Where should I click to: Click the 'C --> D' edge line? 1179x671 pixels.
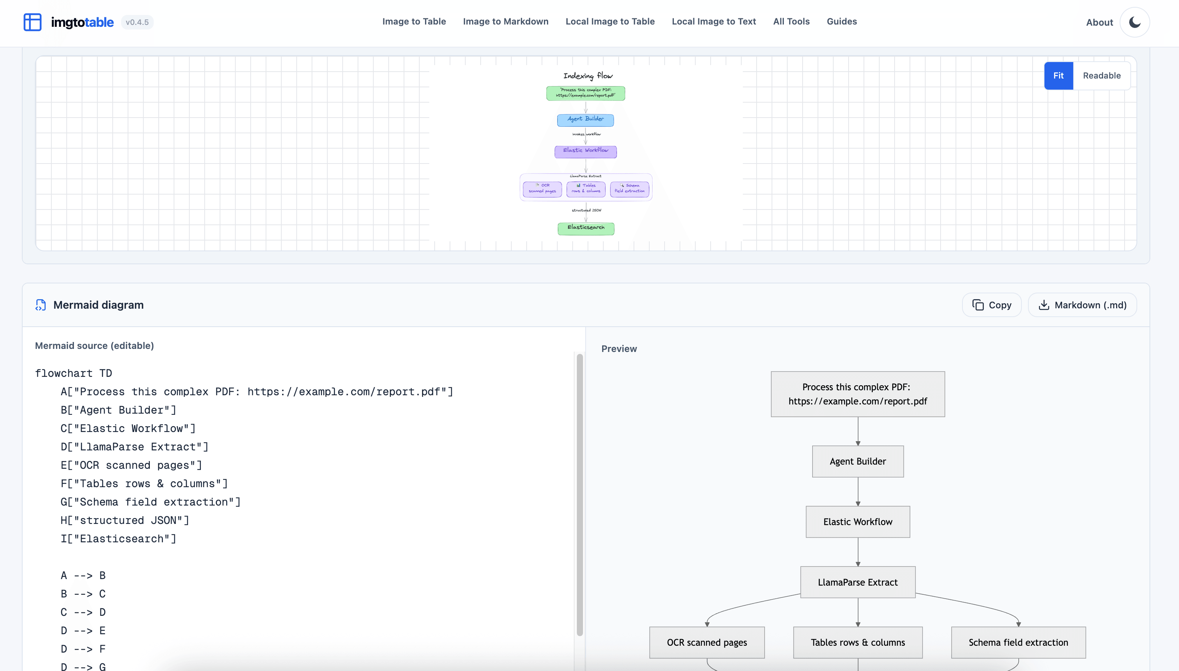[84, 612]
